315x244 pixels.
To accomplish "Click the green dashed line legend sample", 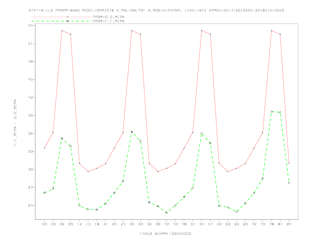I will click(x=62, y=21).
